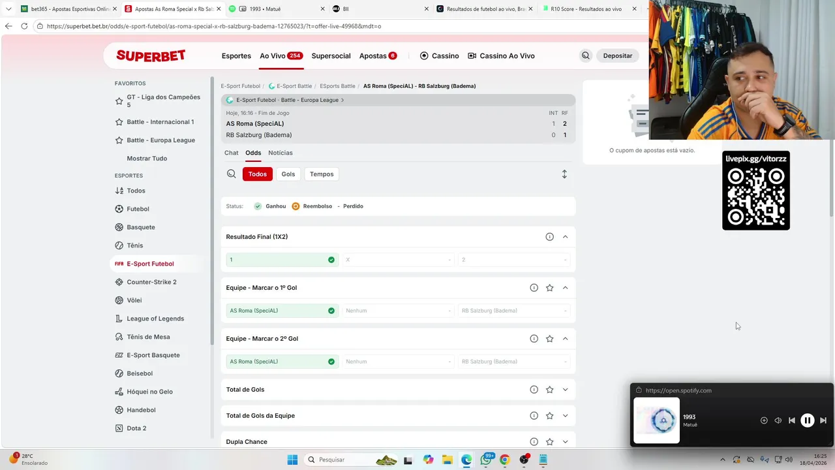Open the Supersocial menu
The image size is (835, 470).
tap(331, 56)
